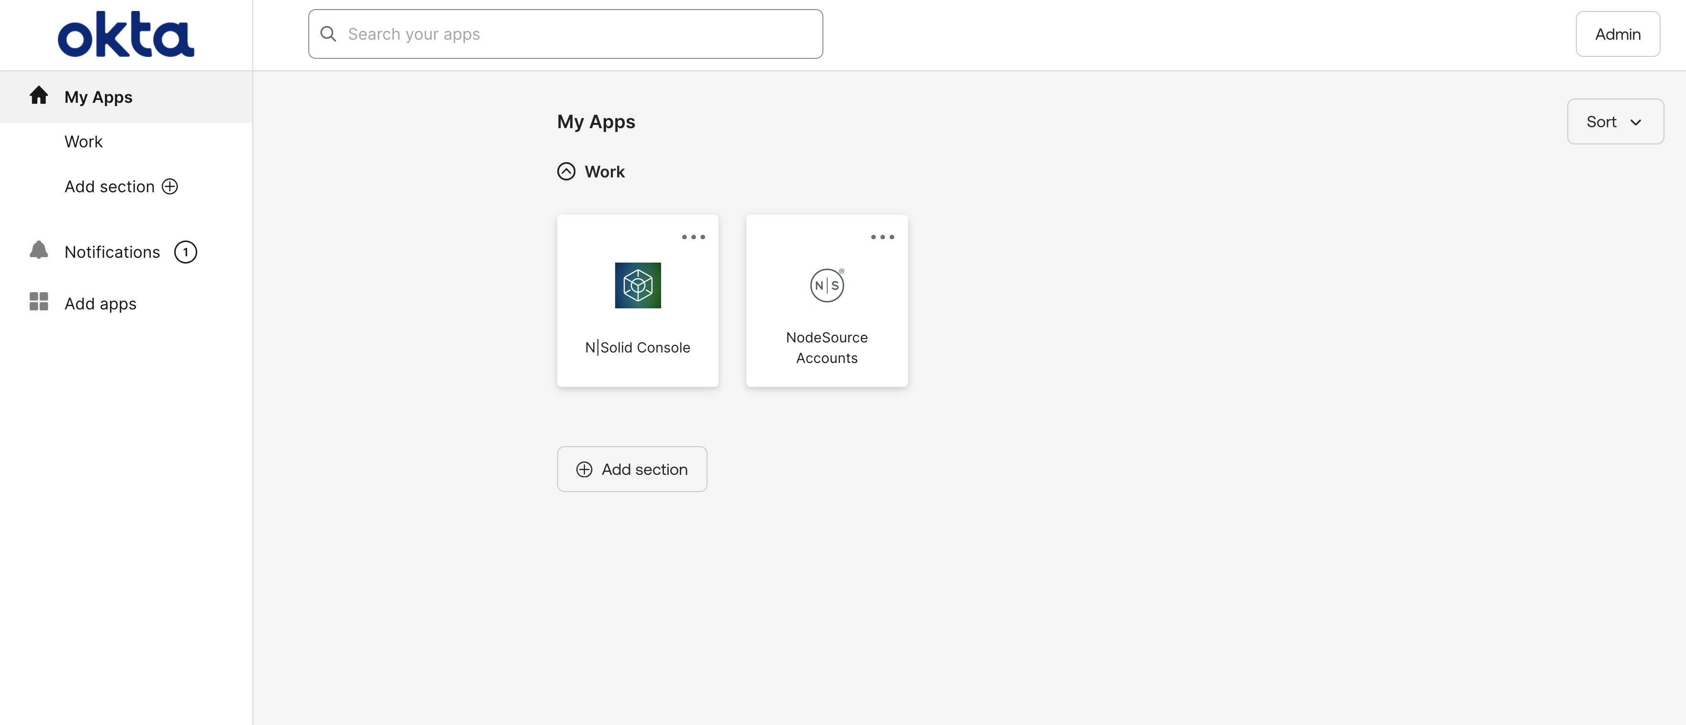Click the My Apps home icon
The width and height of the screenshot is (1686, 725).
tap(39, 96)
